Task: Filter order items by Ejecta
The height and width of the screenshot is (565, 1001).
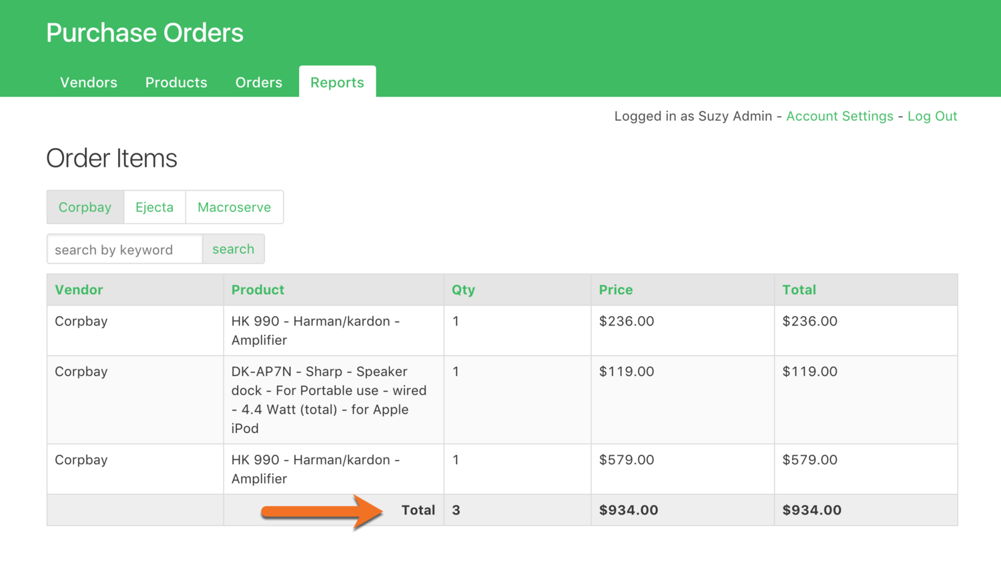Action: point(154,207)
